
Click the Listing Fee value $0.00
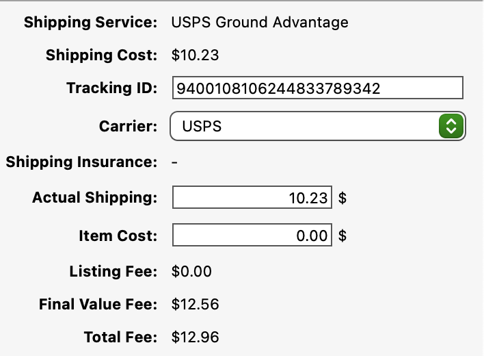tap(191, 272)
